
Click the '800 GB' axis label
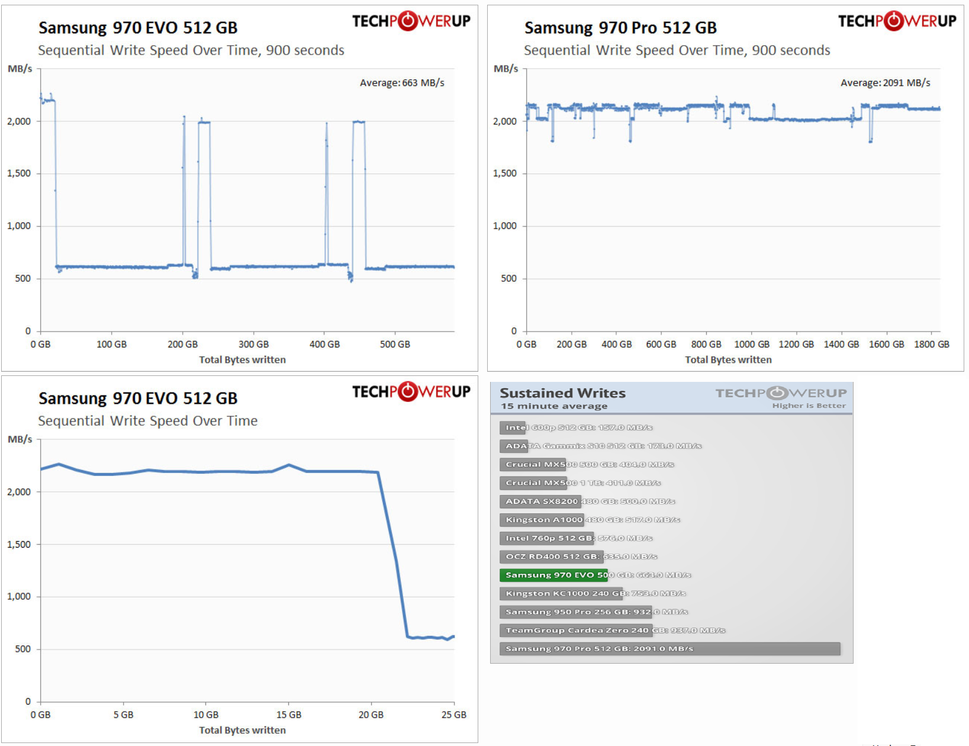[706, 344]
